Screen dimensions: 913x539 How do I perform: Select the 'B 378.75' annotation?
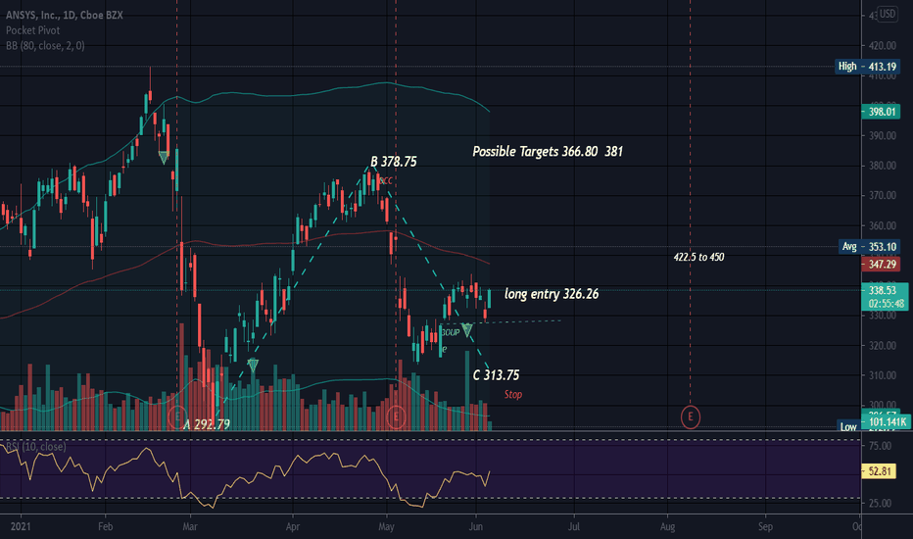394,162
